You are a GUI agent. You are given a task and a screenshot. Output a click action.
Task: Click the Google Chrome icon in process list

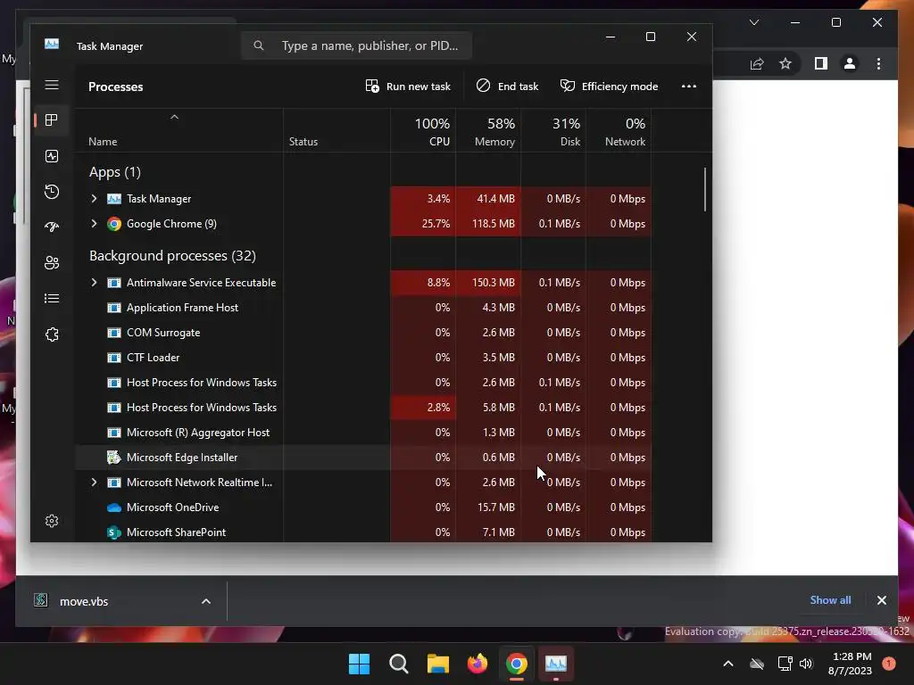click(114, 224)
